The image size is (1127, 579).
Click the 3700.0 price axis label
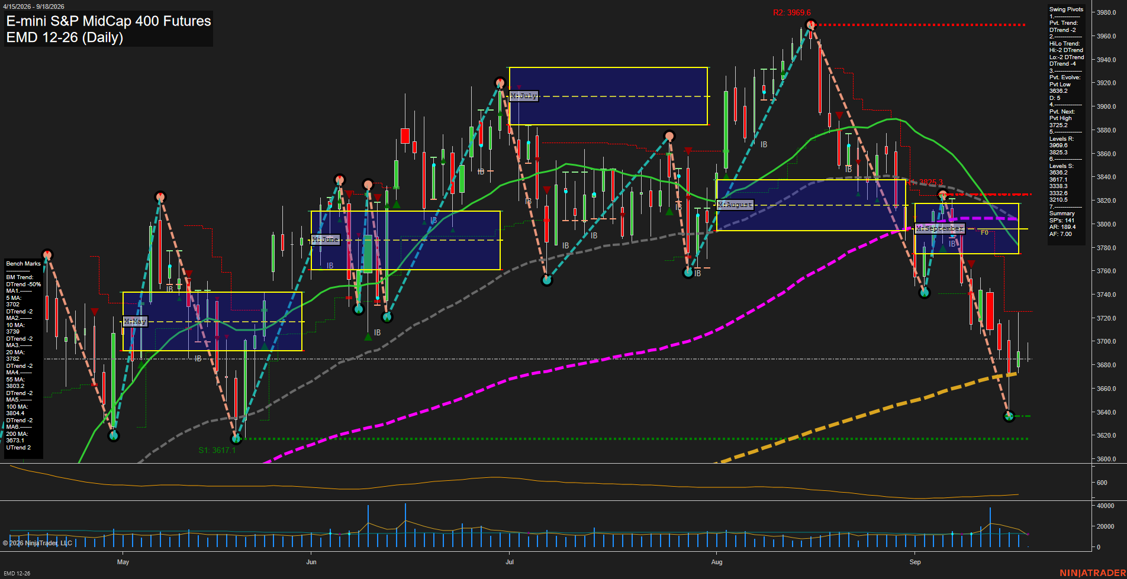1106,342
